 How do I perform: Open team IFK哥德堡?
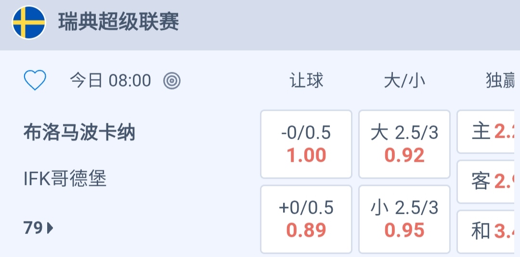[x=65, y=179]
